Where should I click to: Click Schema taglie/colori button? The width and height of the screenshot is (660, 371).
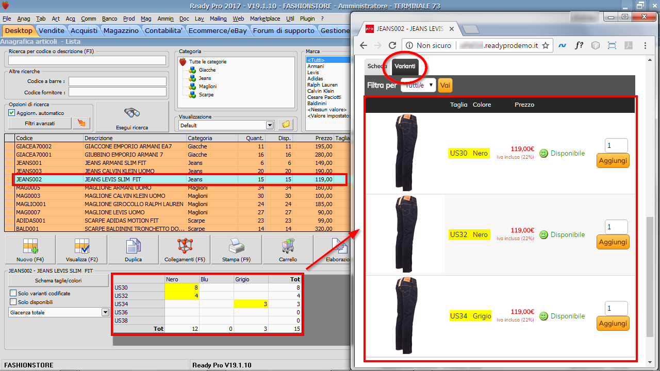pyautogui.click(x=59, y=281)
